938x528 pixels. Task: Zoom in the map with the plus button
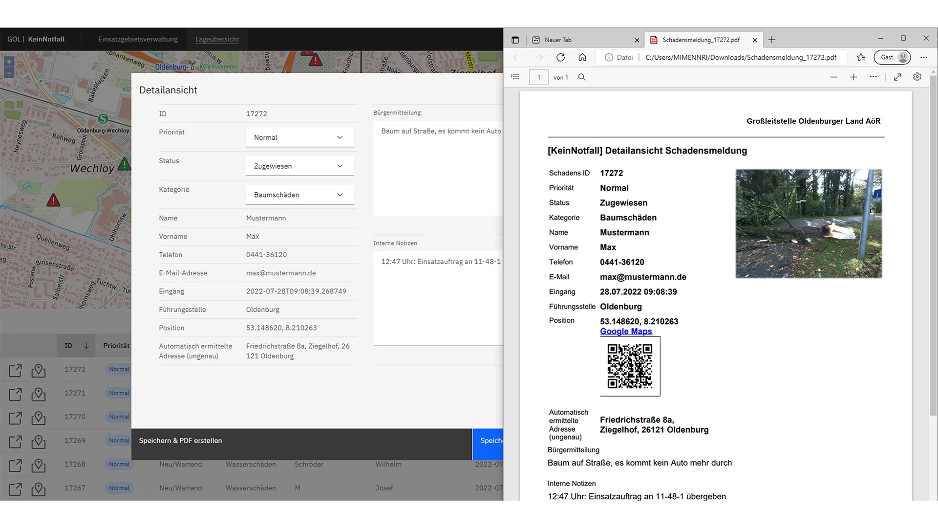9,62
